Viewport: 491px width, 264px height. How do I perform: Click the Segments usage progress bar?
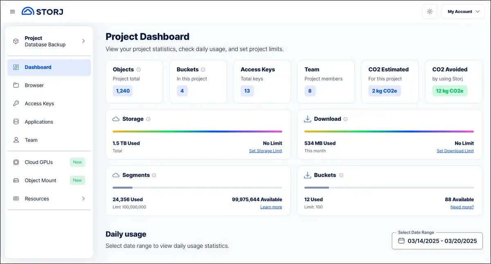click(197, 188)
